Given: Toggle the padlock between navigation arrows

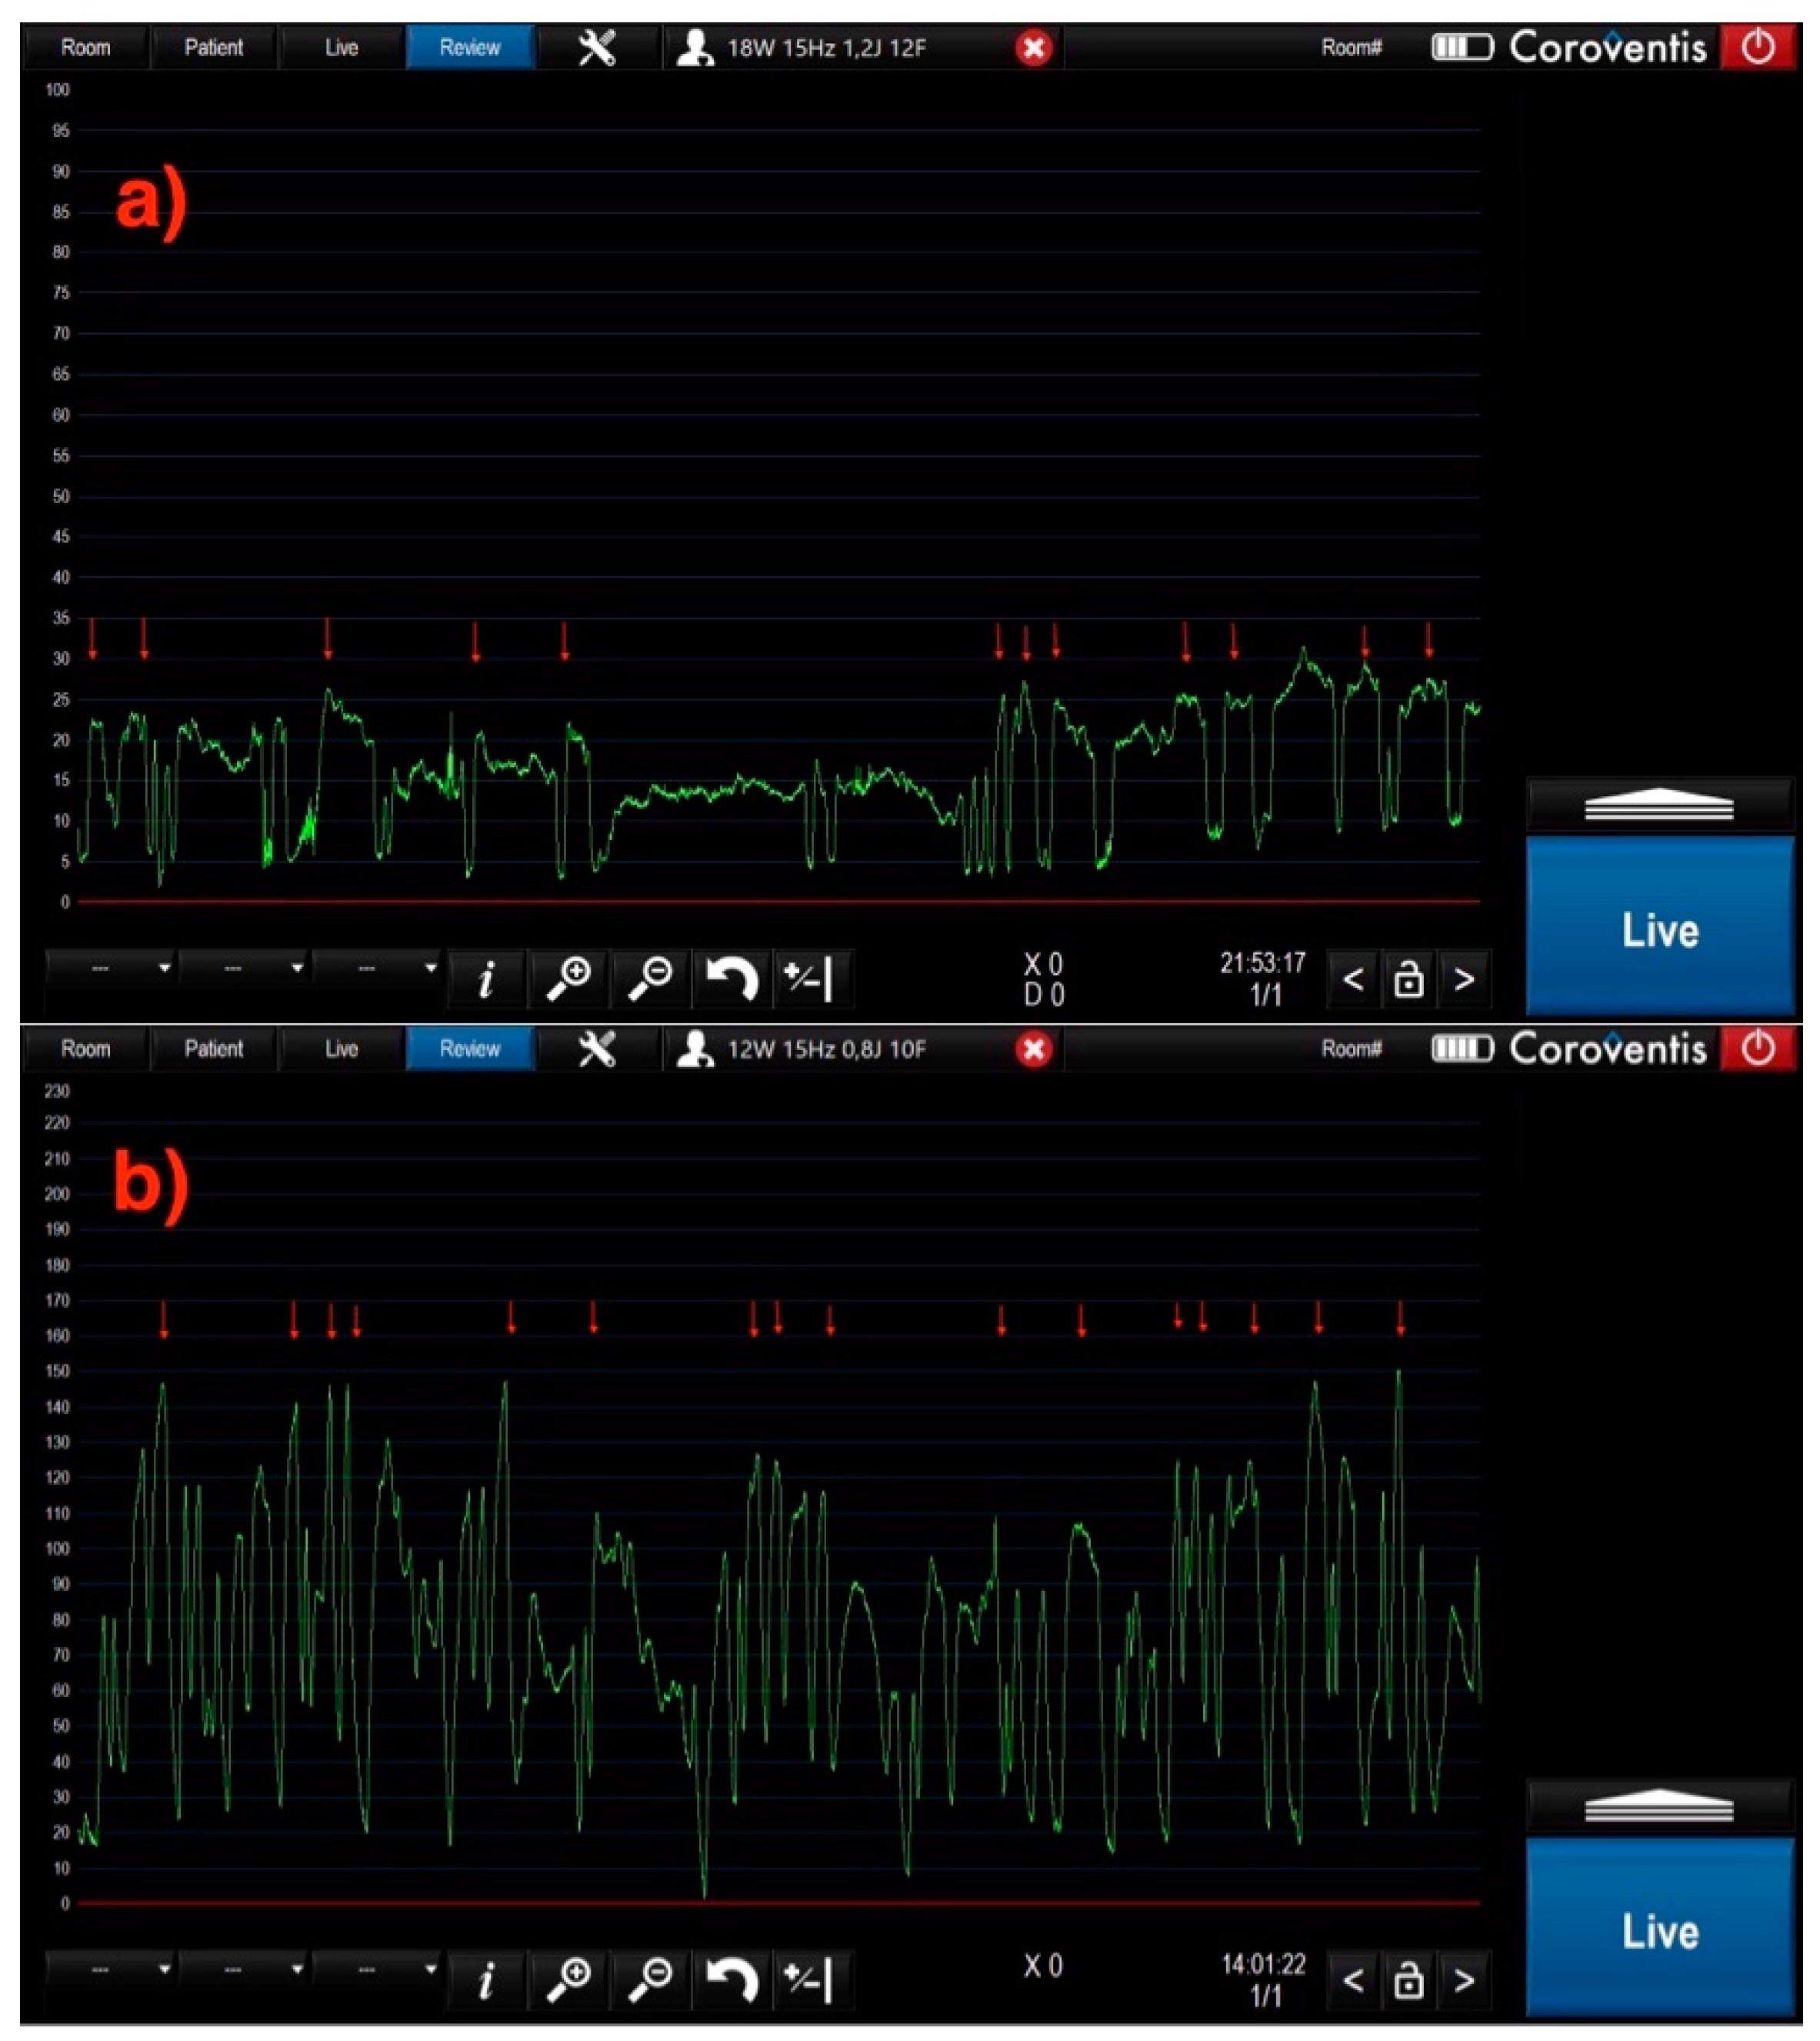Looking at the screenshot, I should (x=1408, y=980).
